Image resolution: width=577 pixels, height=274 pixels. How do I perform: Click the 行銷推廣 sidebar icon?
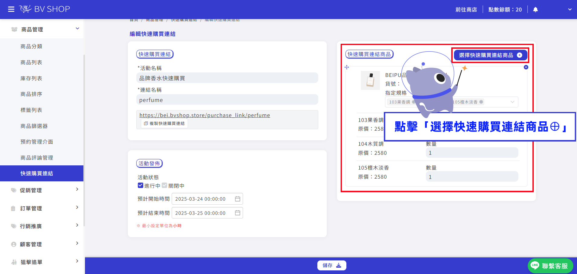(x=14, y=226)
